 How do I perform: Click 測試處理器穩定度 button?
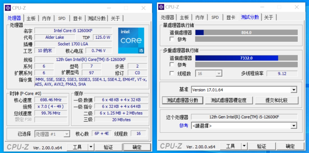coord(229,100)
